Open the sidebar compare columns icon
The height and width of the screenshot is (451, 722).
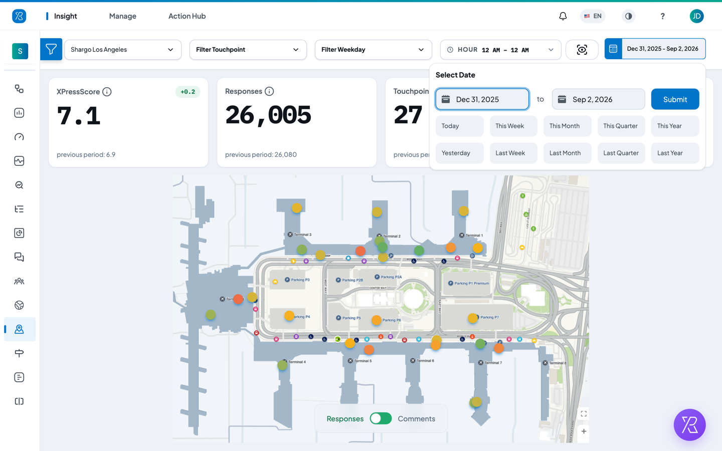click(19, 401)
